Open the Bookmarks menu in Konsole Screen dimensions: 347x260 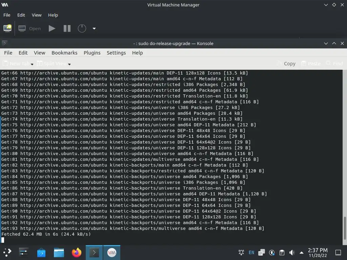coord(64,52)
